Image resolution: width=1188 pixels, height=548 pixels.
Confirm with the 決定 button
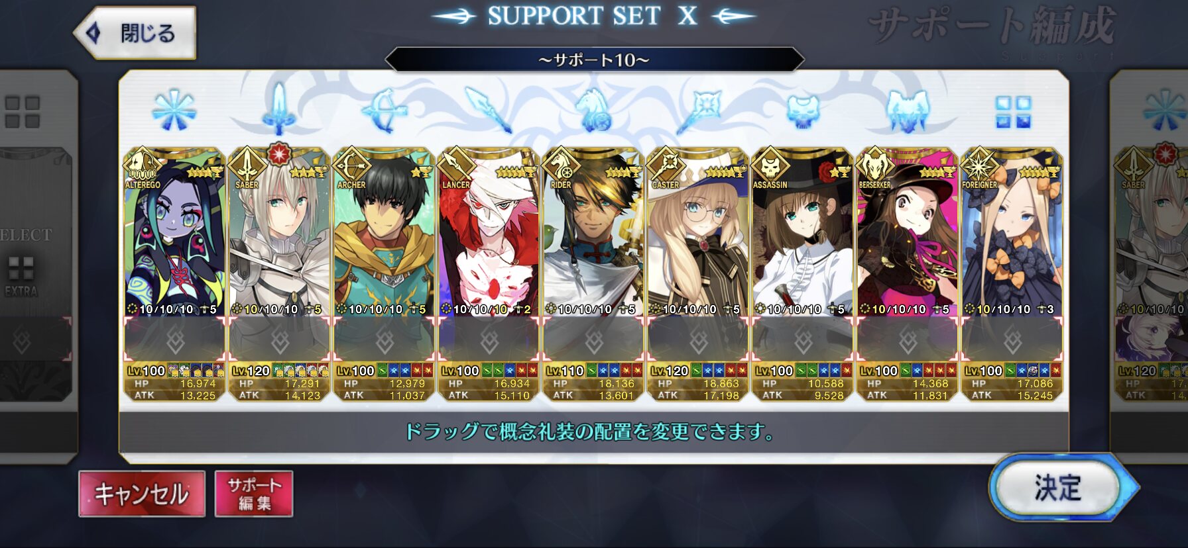[x=1059, y=488]
